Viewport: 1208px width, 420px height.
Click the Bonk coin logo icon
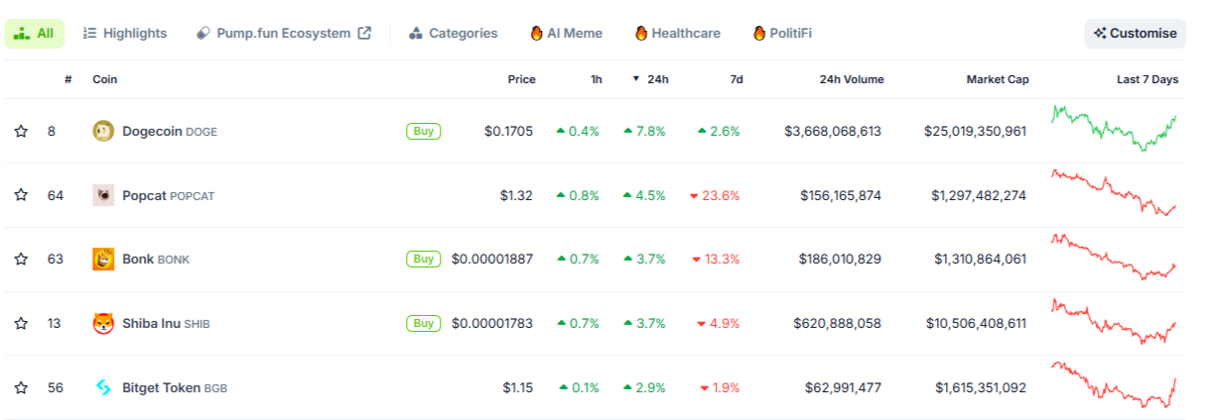(103, 260)
